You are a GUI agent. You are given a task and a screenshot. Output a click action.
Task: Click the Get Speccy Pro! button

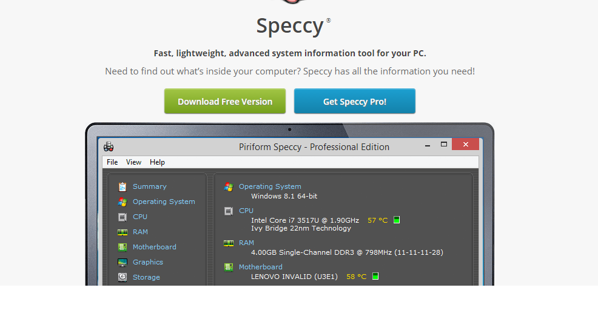pos(355,102)
